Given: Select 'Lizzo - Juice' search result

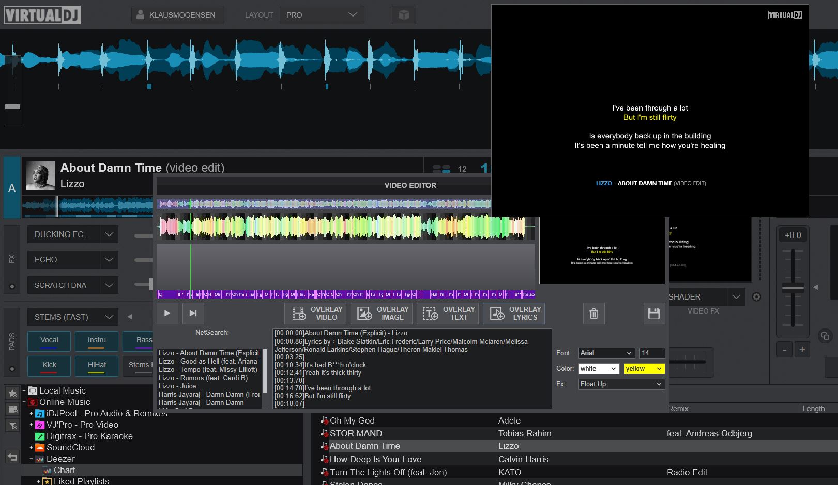Looking at the screenshot, I should [x=177, y=386].
